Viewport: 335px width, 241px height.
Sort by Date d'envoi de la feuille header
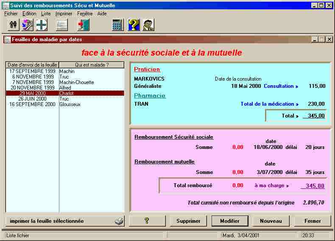click(32, 65)
